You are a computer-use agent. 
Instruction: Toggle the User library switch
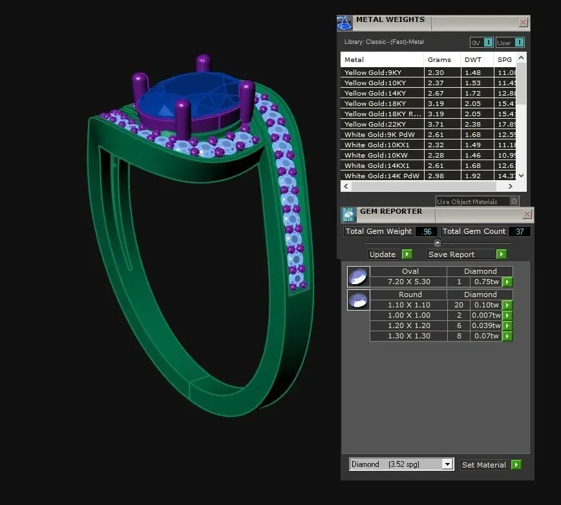point(519,43)
